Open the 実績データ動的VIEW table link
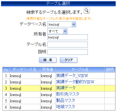 [x=75, y=82]
